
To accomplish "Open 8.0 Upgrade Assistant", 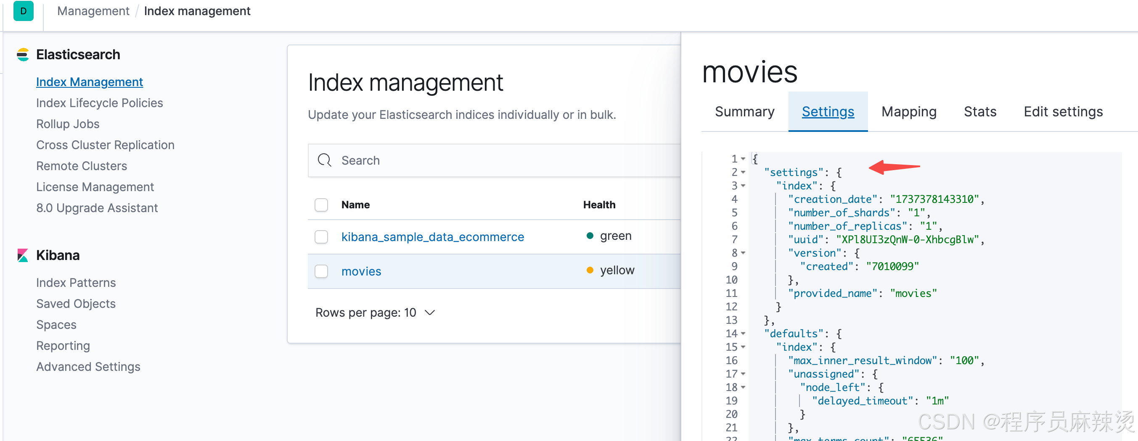I will tap(97, 208).
